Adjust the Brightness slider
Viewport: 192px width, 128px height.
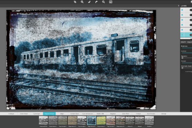[186, 48]
